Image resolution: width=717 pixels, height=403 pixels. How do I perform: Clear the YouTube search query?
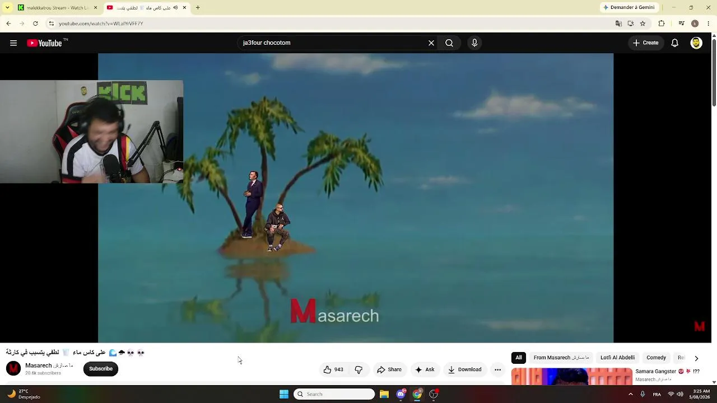431,43
